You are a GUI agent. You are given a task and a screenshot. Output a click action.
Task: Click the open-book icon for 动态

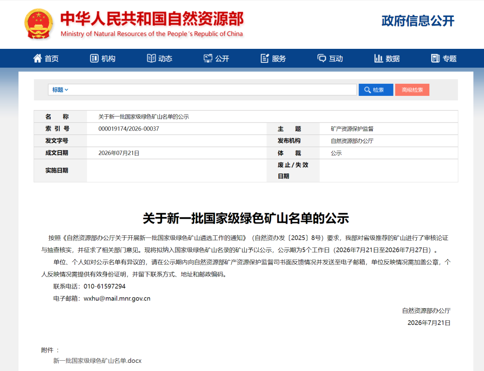[x=151, y=58]
